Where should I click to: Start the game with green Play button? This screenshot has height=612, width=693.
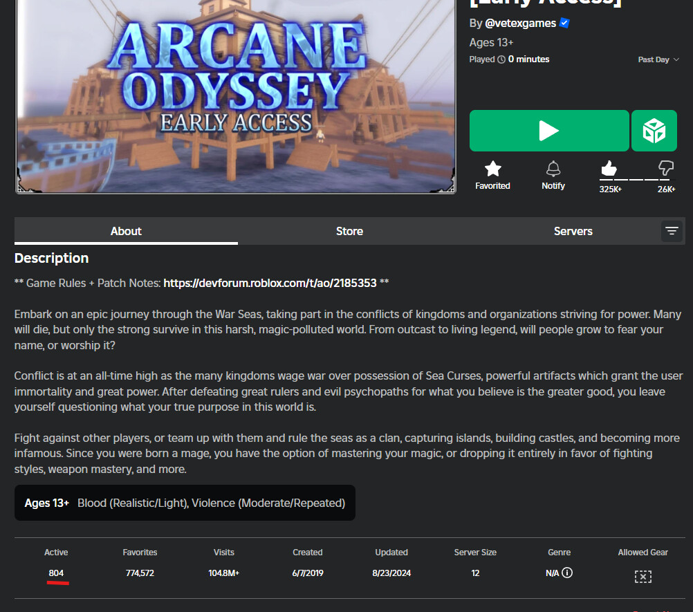click(x=549, y=131)
